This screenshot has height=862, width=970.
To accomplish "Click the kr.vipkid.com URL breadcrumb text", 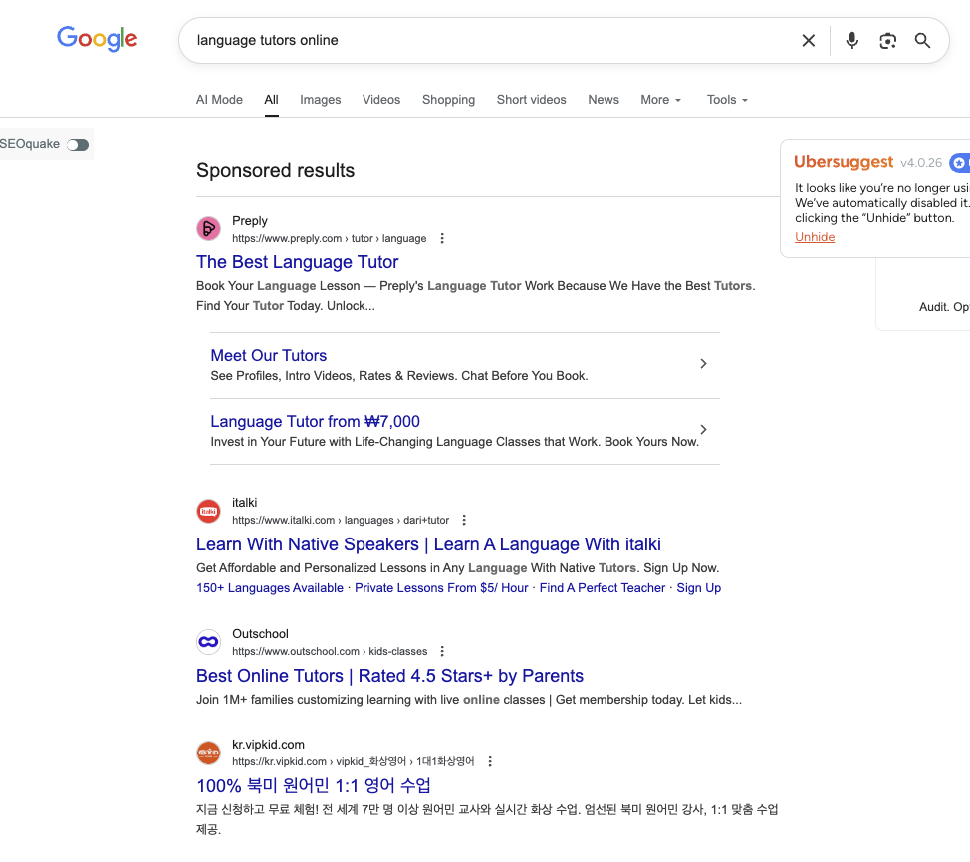I will (354, 761).
